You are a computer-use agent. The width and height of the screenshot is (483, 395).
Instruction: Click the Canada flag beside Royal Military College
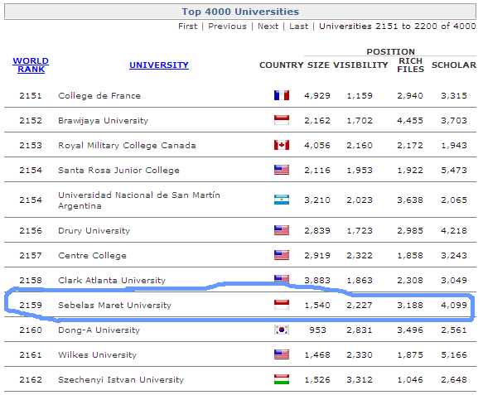[282, 145]
